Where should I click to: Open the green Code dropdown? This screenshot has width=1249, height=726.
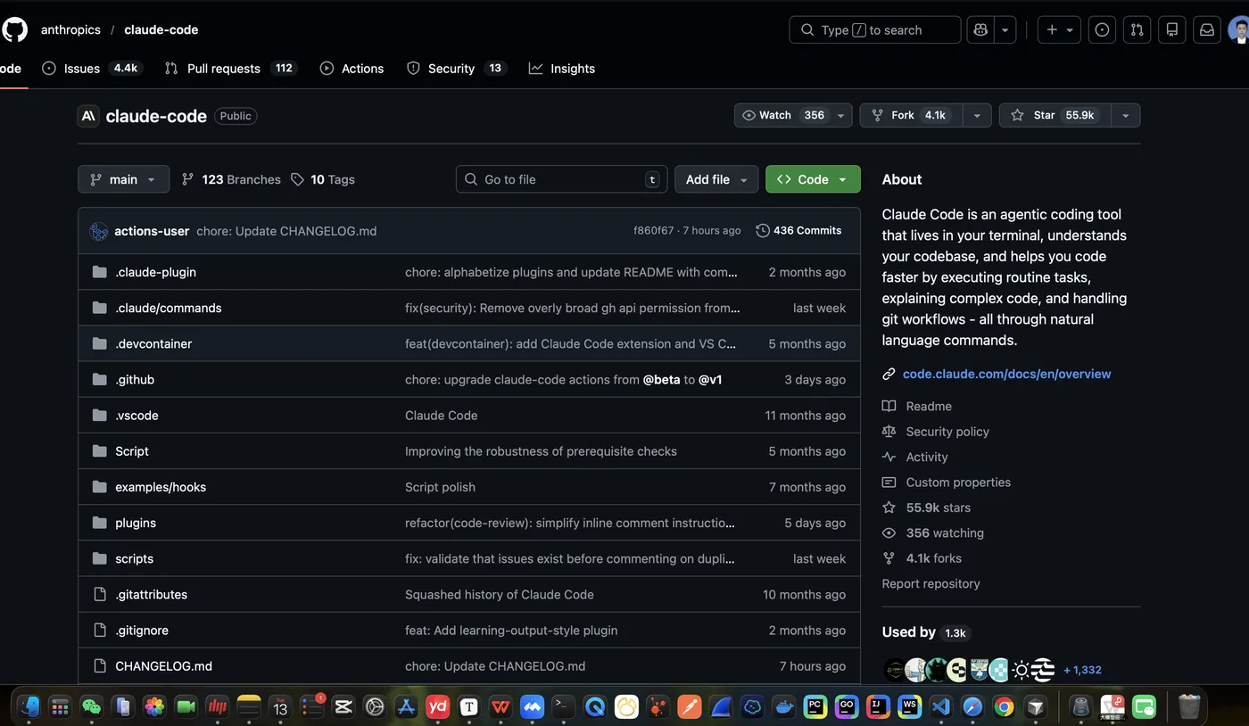(x=812, y=179)
